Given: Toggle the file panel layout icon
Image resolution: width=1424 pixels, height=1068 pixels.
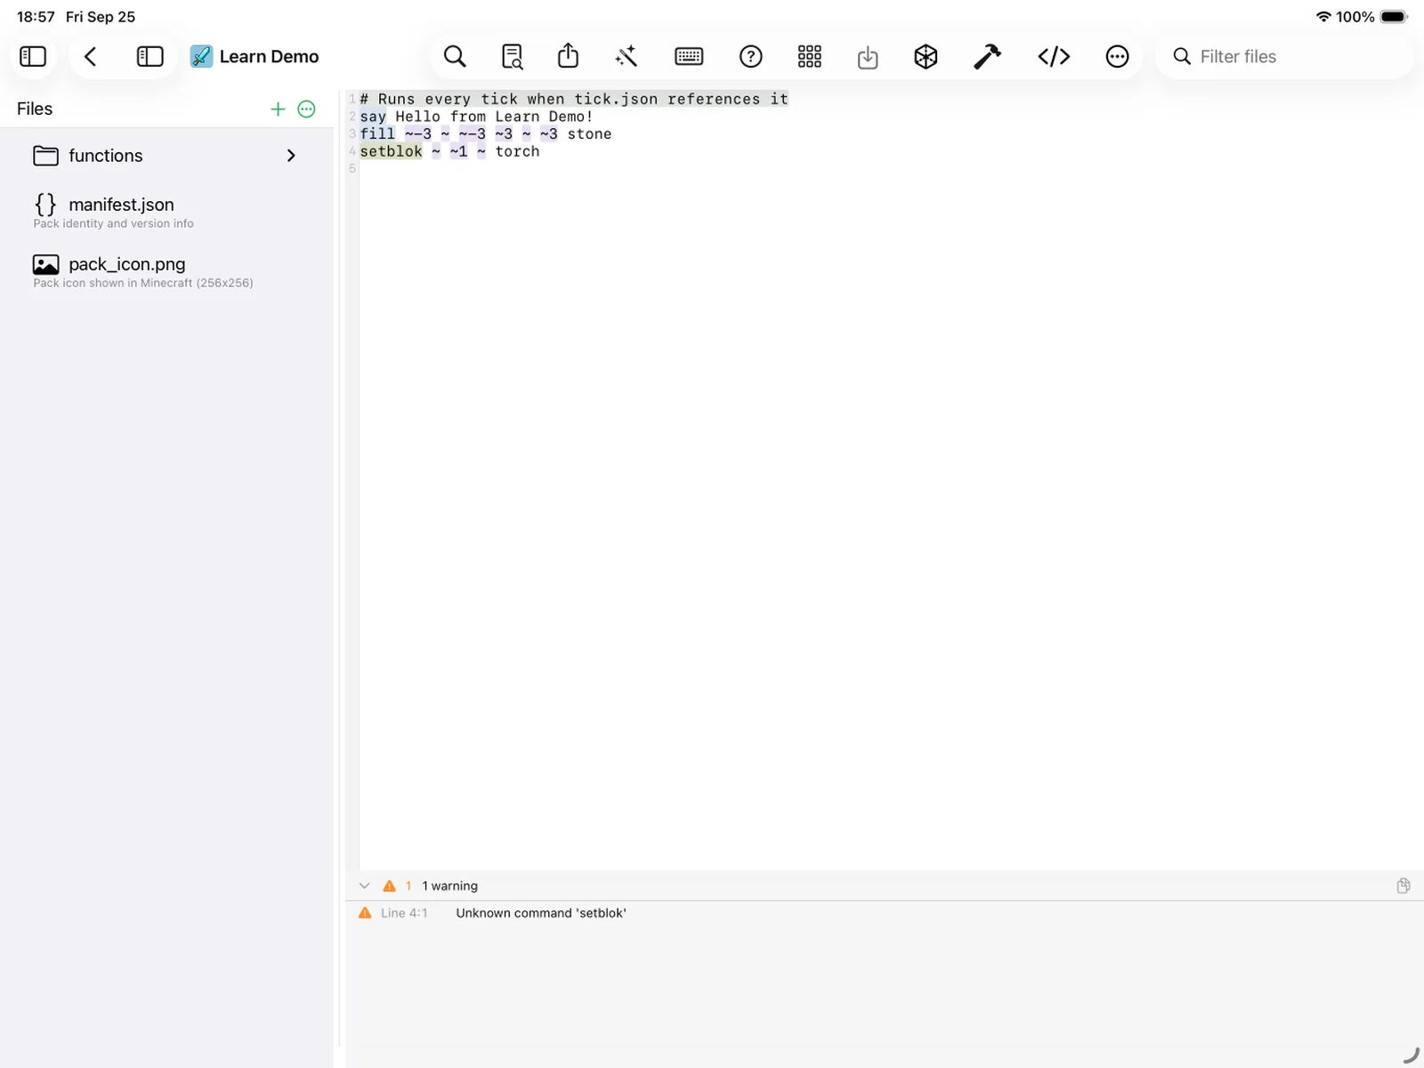Looking at the screenshot, I should click(x=150, y=57).
